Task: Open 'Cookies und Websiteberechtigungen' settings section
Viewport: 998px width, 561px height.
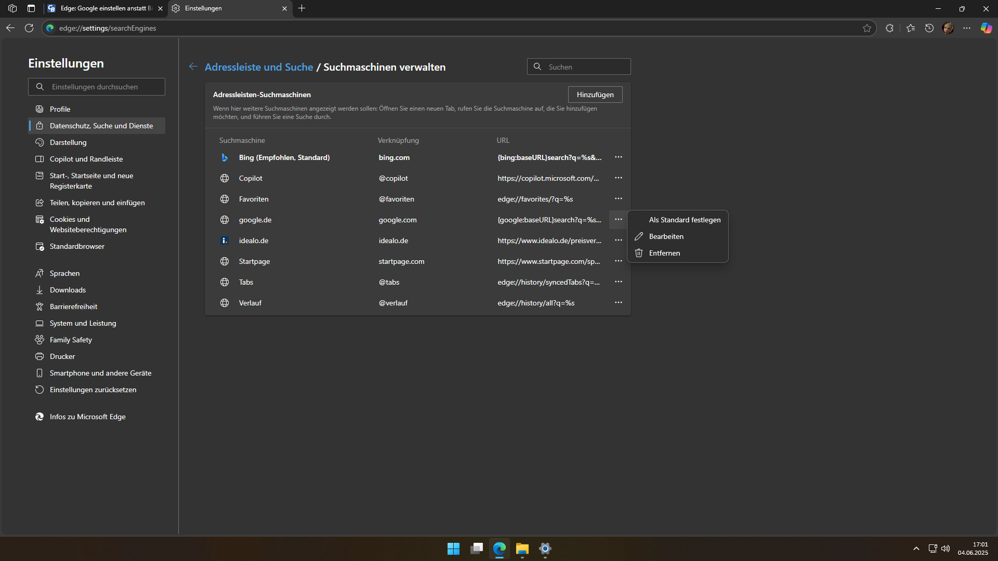Action: click(x=88, y=224)
